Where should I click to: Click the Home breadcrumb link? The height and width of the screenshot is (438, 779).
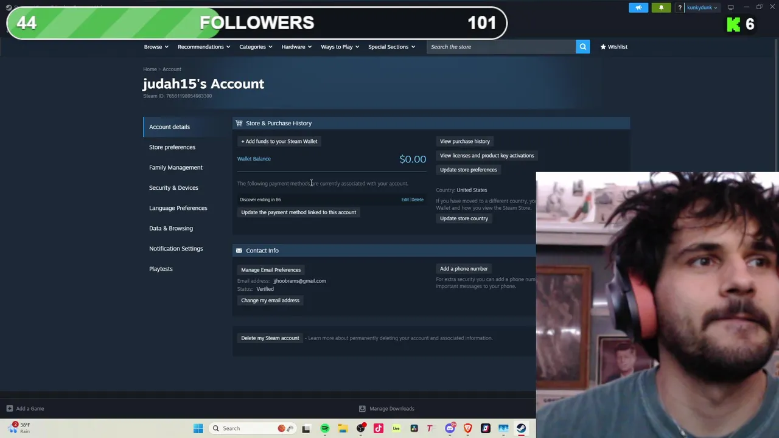pyautogui.click(x=150, y=69)
